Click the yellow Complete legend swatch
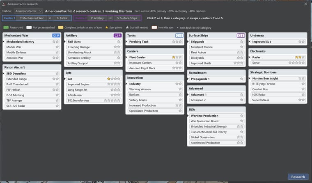This screenshot has width=312, height=183. pyautogui.click(x=61, y=27)
